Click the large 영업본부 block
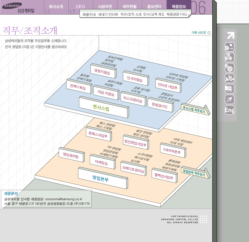 [103, 178]
